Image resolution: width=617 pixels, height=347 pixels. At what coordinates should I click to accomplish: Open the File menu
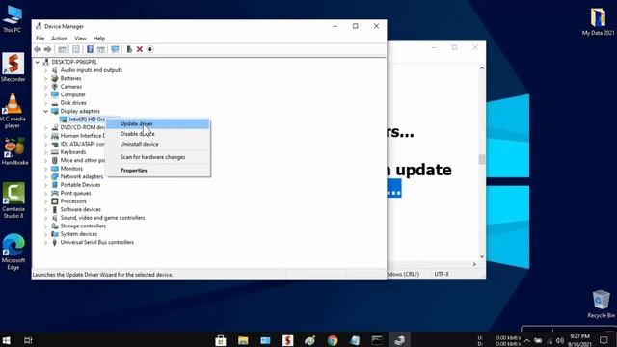40,39
